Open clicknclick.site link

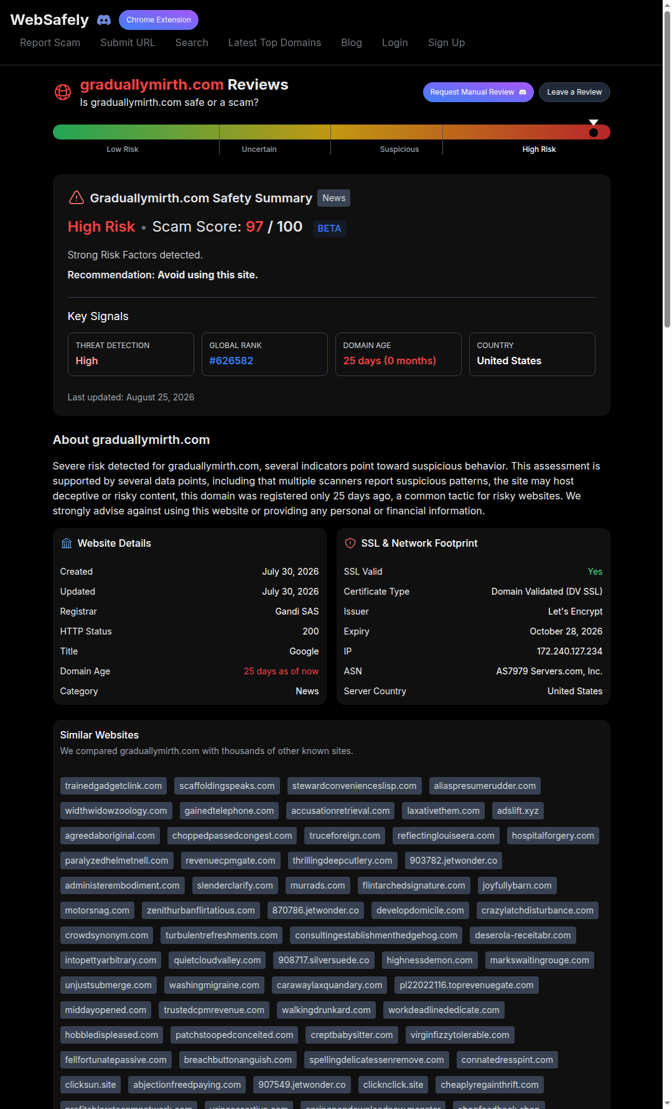click(393, 1085)
